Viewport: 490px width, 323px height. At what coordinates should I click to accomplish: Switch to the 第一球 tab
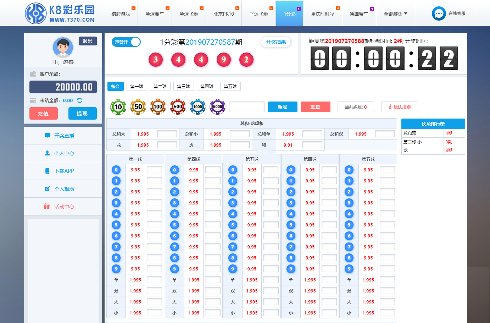click(137, 87)
